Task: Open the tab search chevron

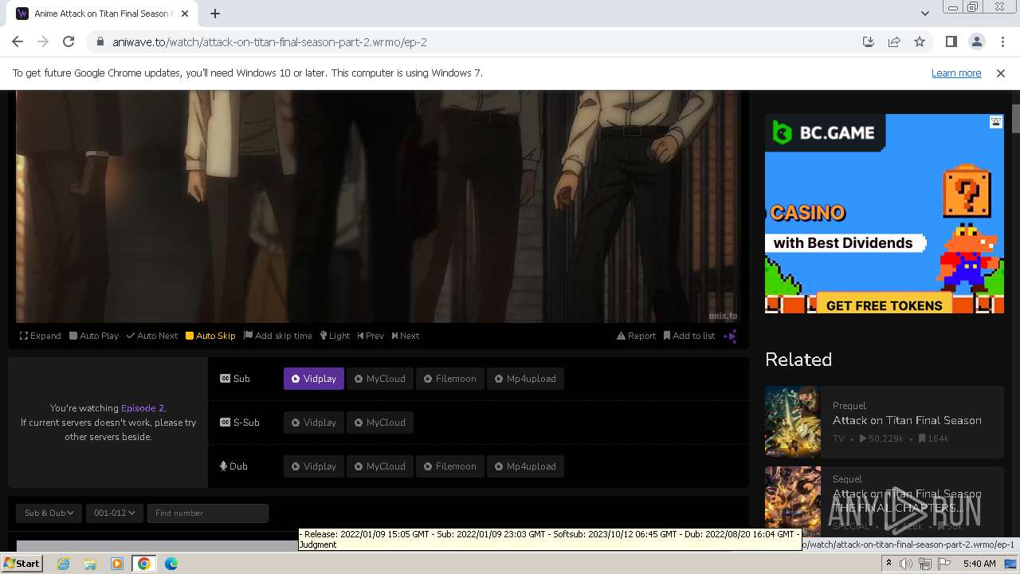Action: pos(924,14)
